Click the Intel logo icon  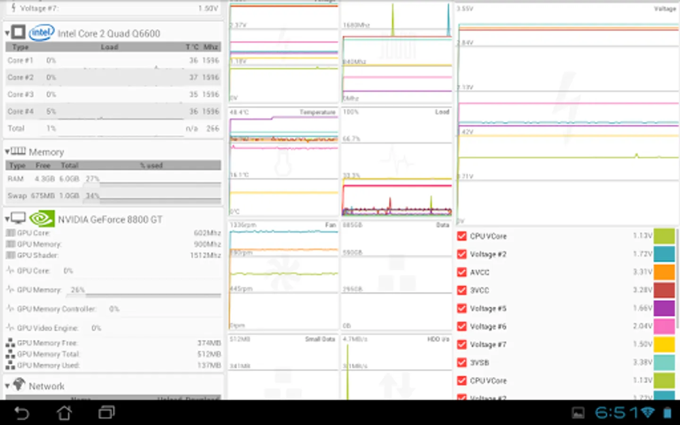pyautogui.click(x=41, y=33)
